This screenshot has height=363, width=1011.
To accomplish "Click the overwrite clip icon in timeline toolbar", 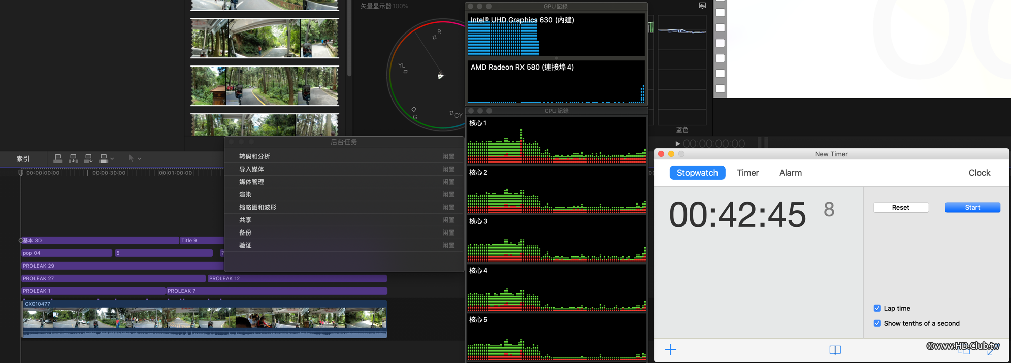I will click(x=104, y=159).
